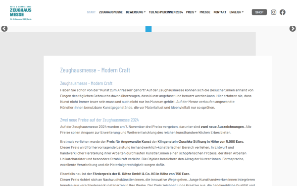Go to the Start menu item
This screenshot has width=297, height=186.
91,12
